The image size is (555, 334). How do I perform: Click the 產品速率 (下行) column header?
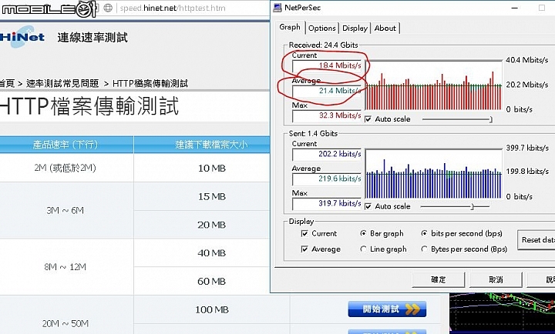point(65,145)
